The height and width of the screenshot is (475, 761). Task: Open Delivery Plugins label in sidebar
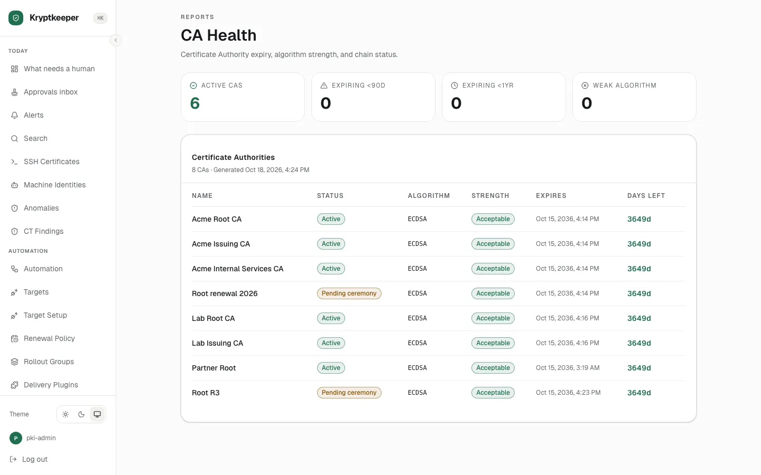click(x=51, y=385)
